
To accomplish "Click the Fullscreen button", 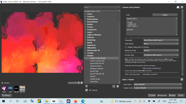I will 162,95.
